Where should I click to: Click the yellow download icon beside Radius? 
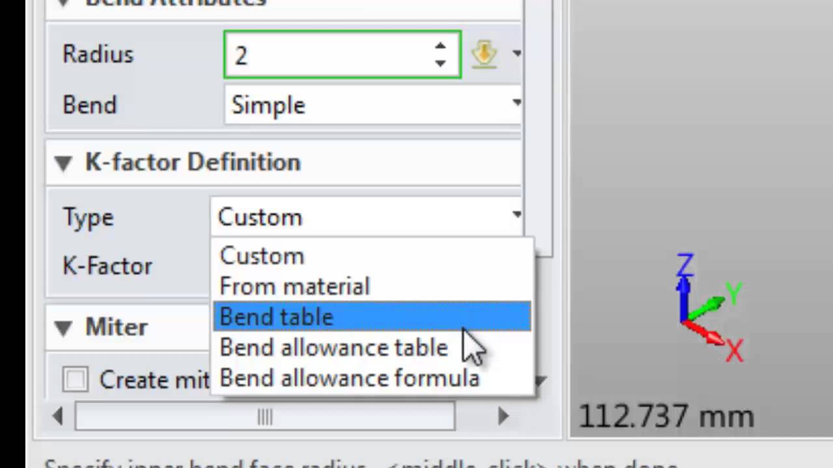(x=484, y=54)
